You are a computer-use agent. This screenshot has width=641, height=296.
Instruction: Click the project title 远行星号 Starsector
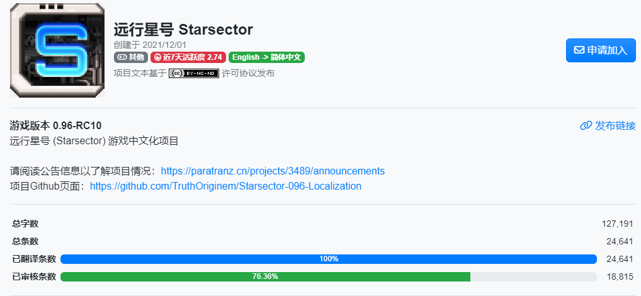click(x=183, y=30)
